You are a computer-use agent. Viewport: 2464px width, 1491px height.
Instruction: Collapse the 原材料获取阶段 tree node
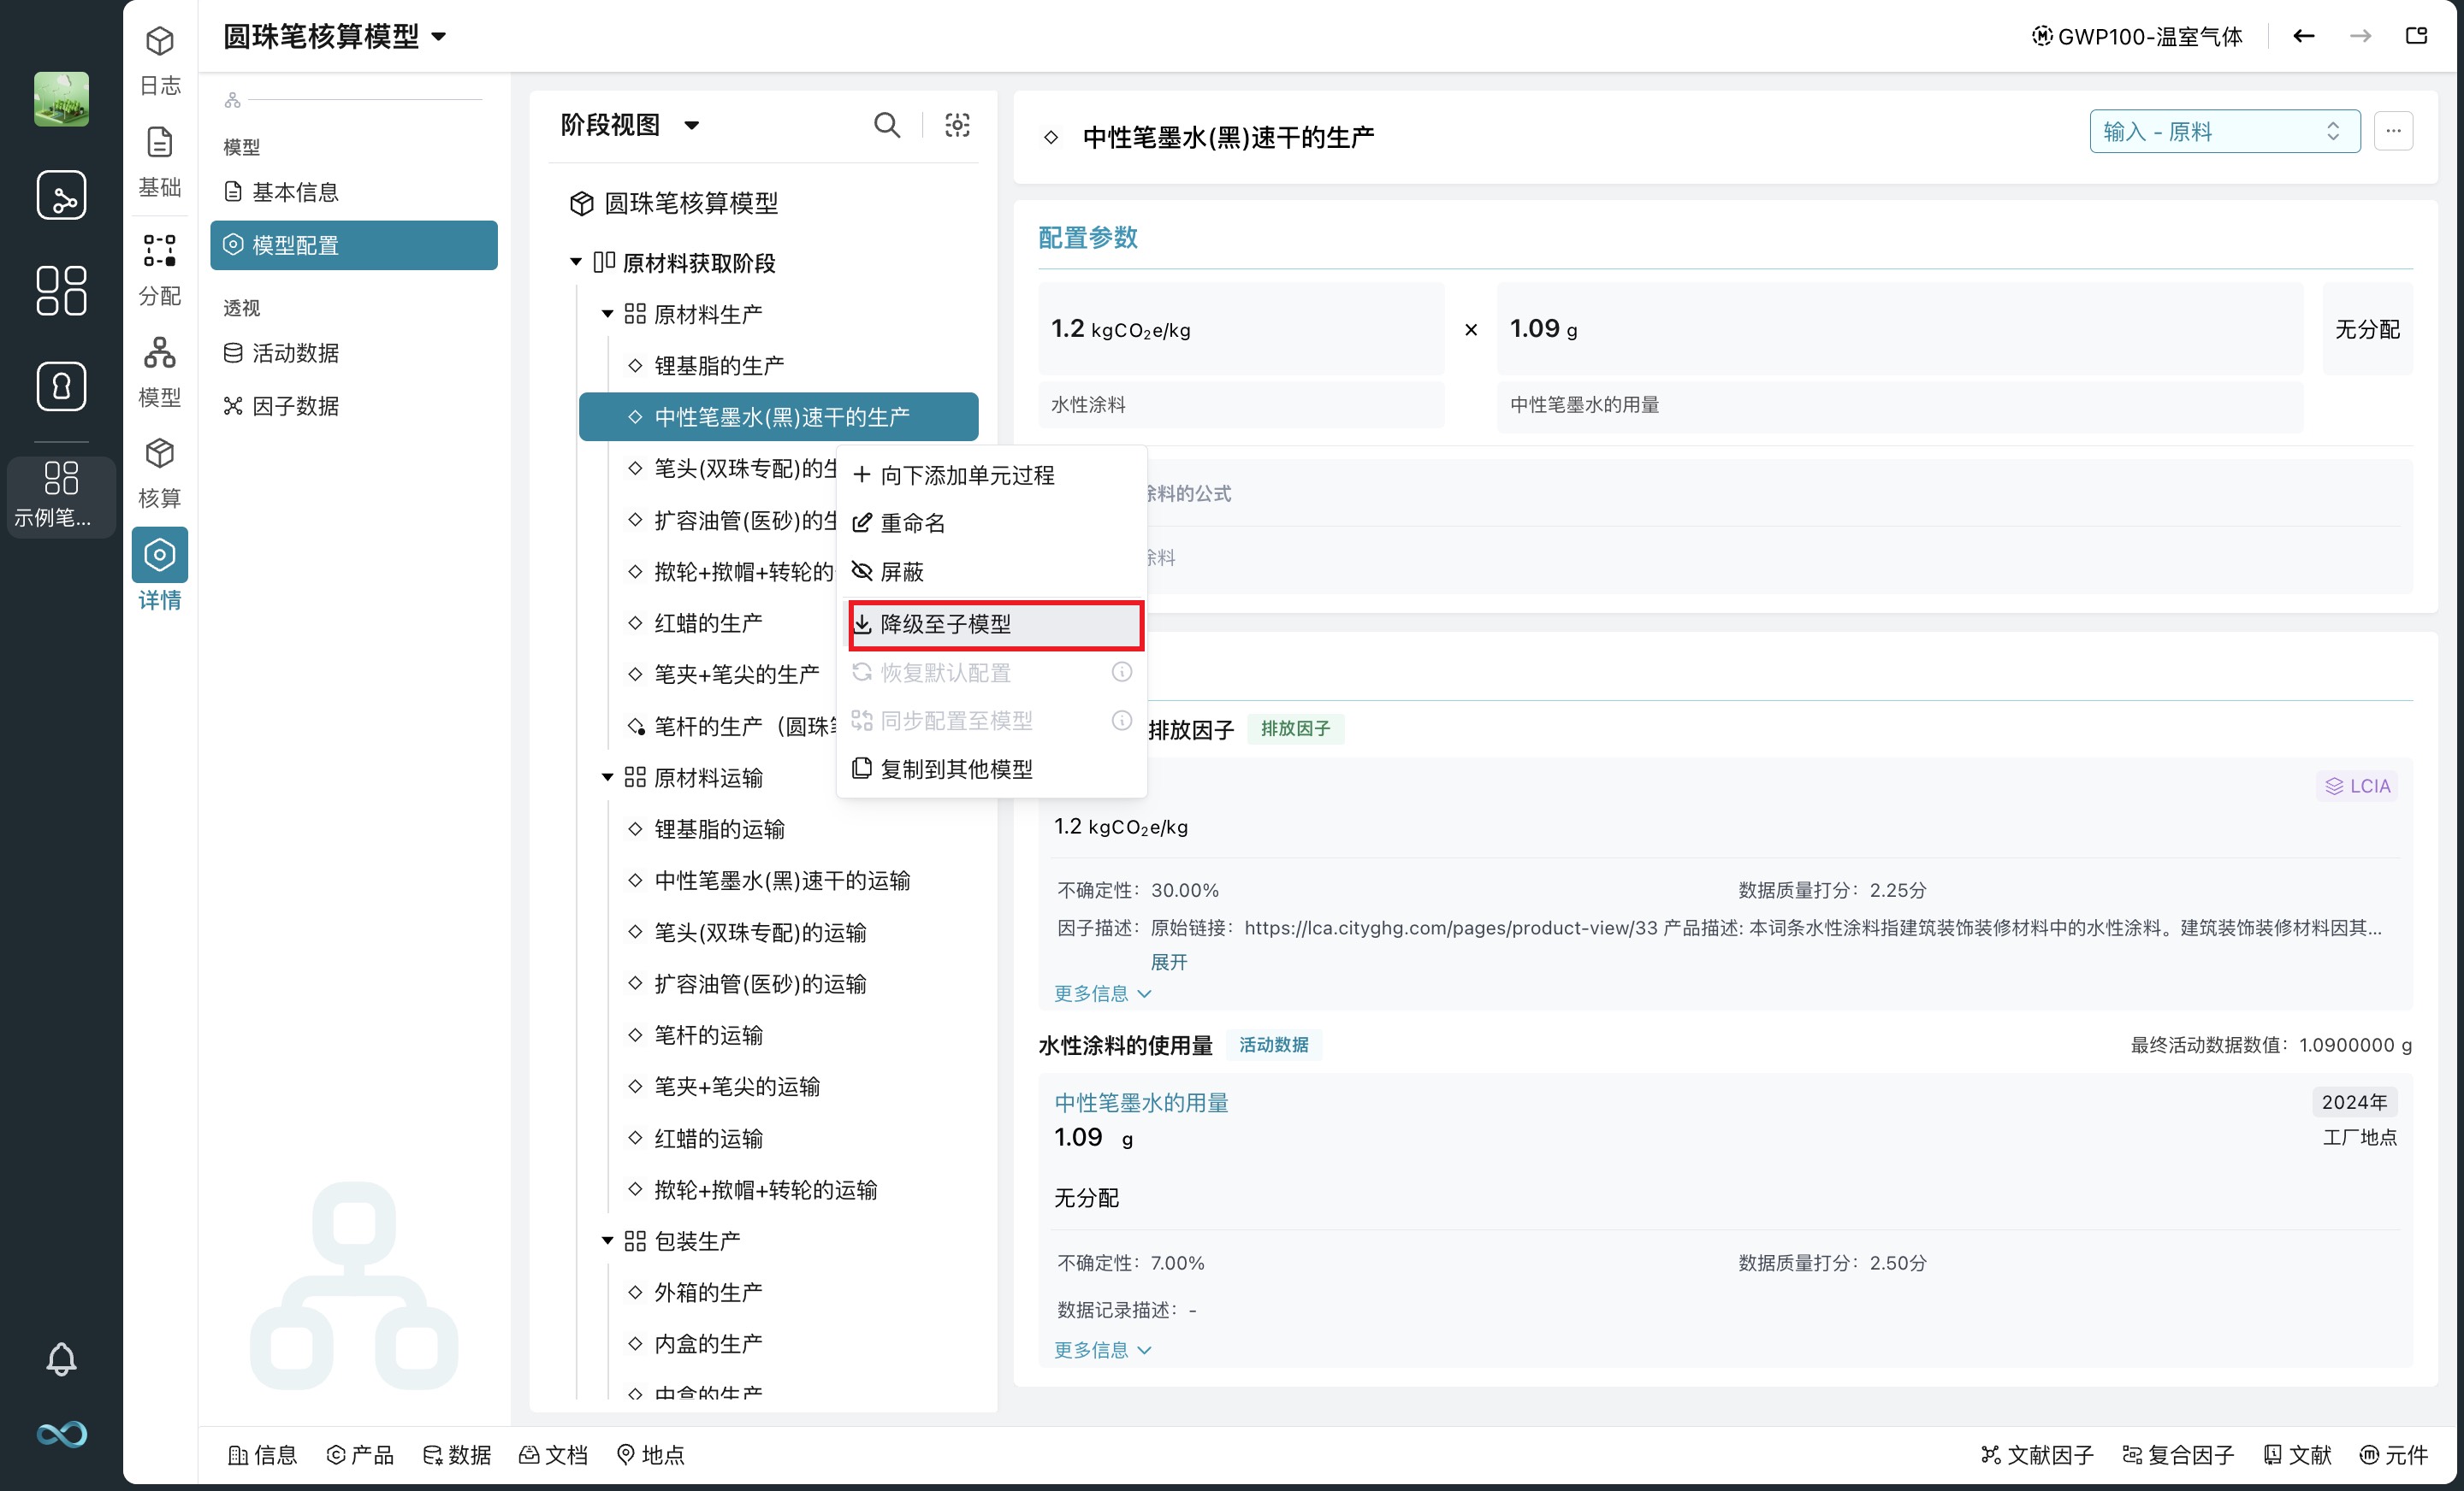tap(576, 262)
